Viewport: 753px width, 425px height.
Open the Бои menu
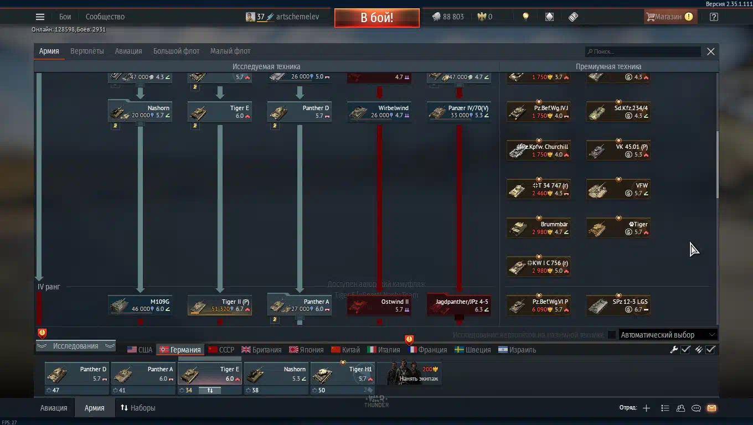point(65,17)
